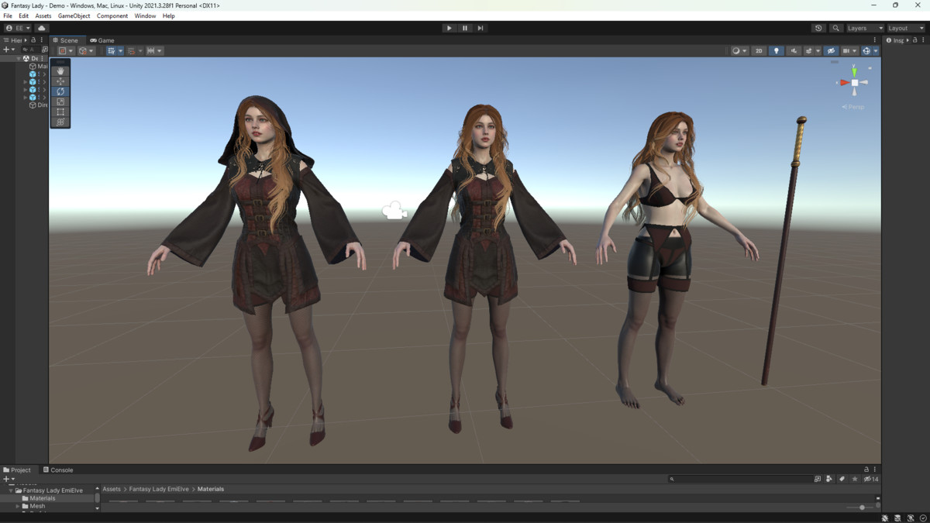
Task: Toggle scene lighting bulb
Action: click(777, 51)
